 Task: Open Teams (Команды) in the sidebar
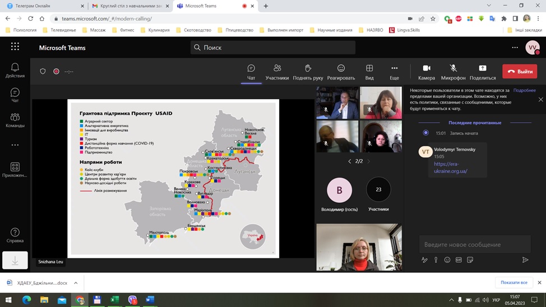click(15, 120)
